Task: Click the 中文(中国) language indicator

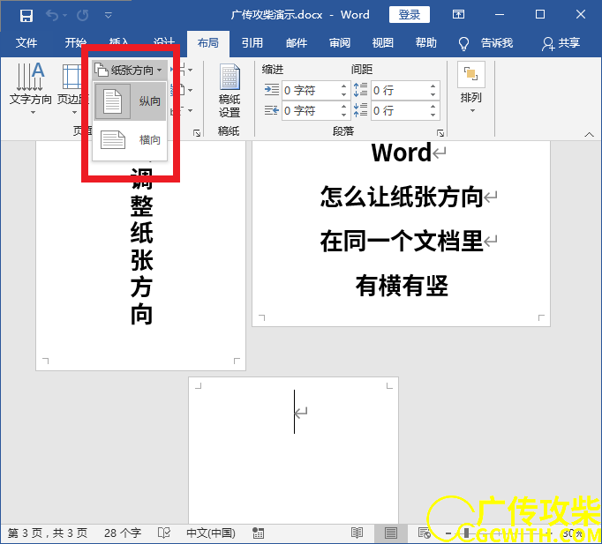Action: pos(211,533)
